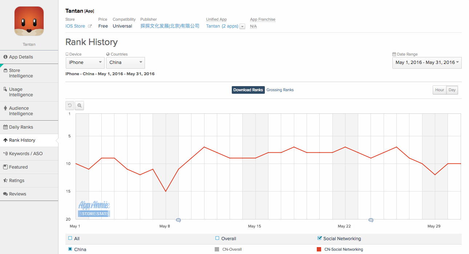Open the publisher 探探文化发展(北京)有限公司 link

[170, 26]
